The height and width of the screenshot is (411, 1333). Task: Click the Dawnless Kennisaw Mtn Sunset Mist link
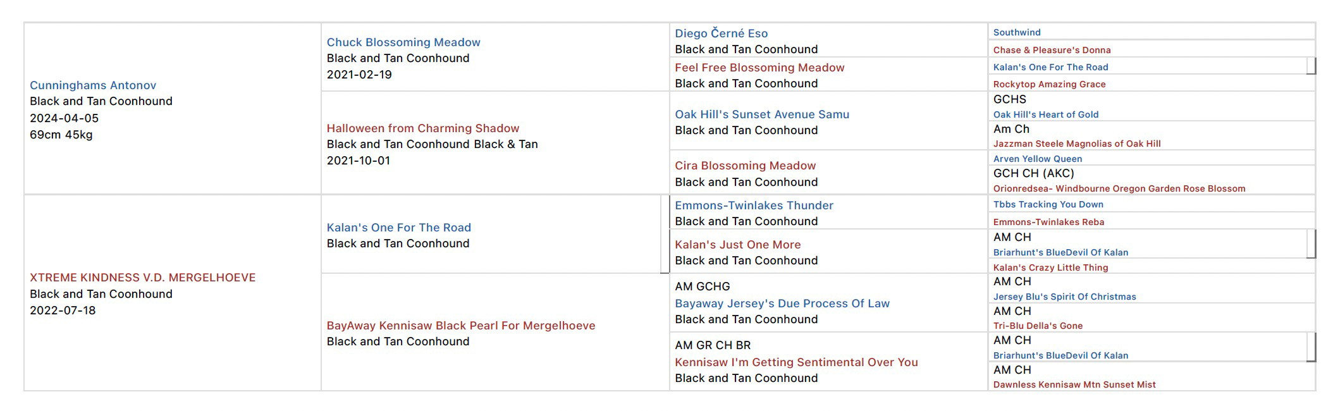[1074, 384]
